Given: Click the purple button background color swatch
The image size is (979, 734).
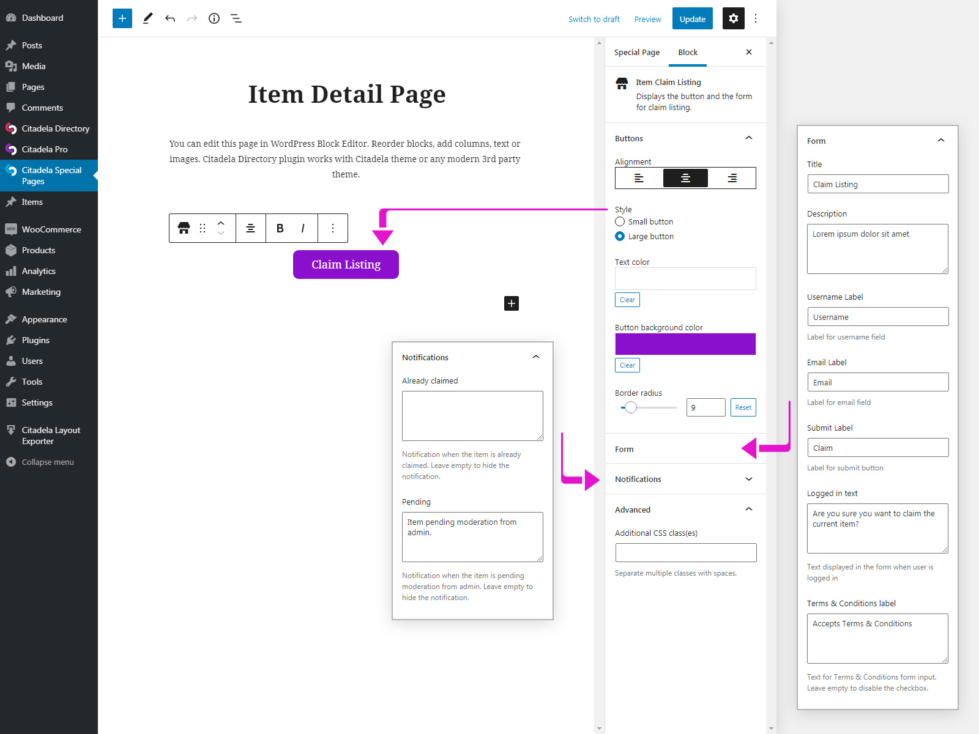Looking at the screenshot, I should pos(685,344).
